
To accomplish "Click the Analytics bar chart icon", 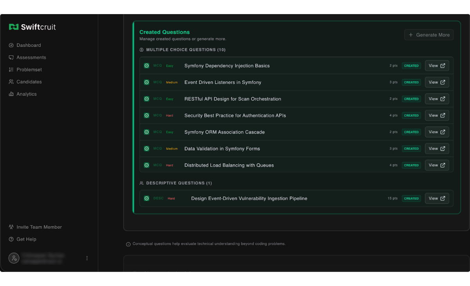I will 11,94.
